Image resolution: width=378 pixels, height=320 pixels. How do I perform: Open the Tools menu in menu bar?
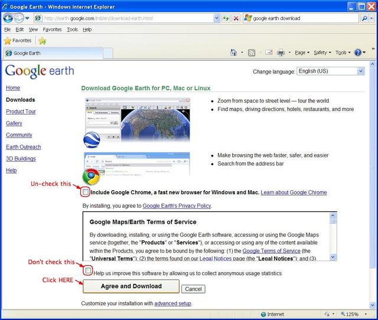tap(72, 30)
